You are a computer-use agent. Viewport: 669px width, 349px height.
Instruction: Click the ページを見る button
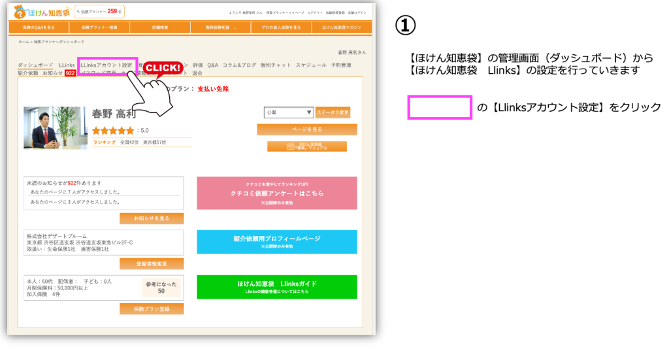pos(307,129)
